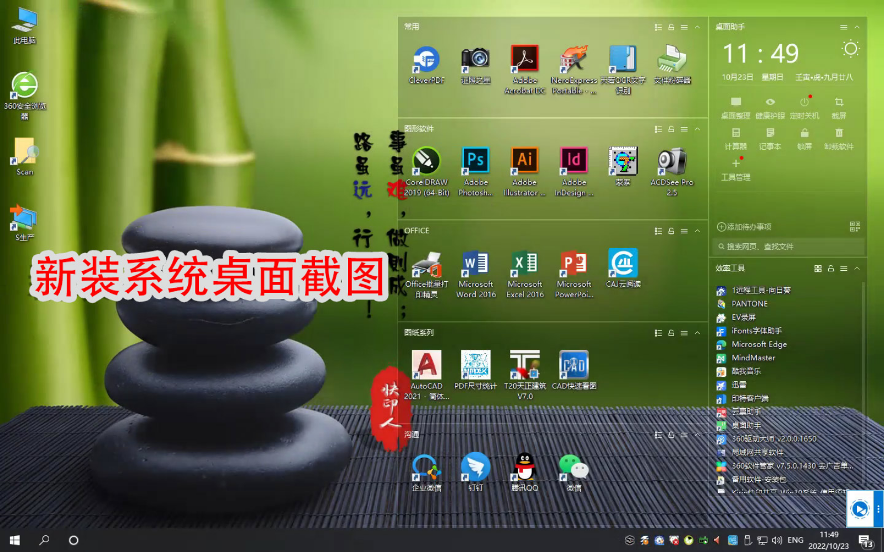The width and height of the screenshot is (884, 552).
Task: Launch 钉钉 (DingTalk) from 沟通 panel
Action: [x=476, y=467]
